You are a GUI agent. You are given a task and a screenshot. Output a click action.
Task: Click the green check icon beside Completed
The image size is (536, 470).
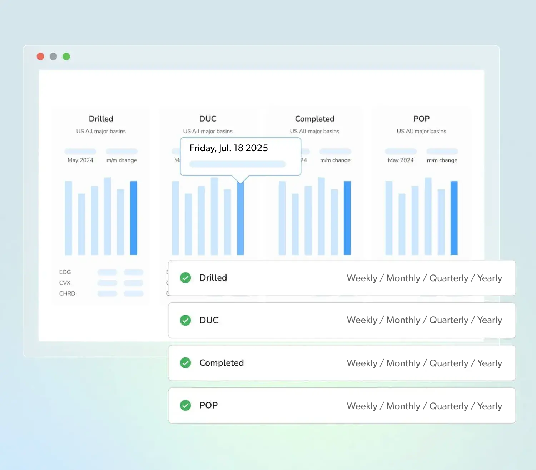pyautogui.click(x=185, y=363)
